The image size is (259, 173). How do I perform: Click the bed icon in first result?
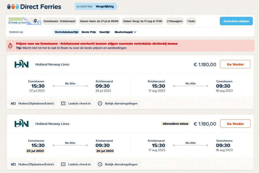[x=13, y=103]
